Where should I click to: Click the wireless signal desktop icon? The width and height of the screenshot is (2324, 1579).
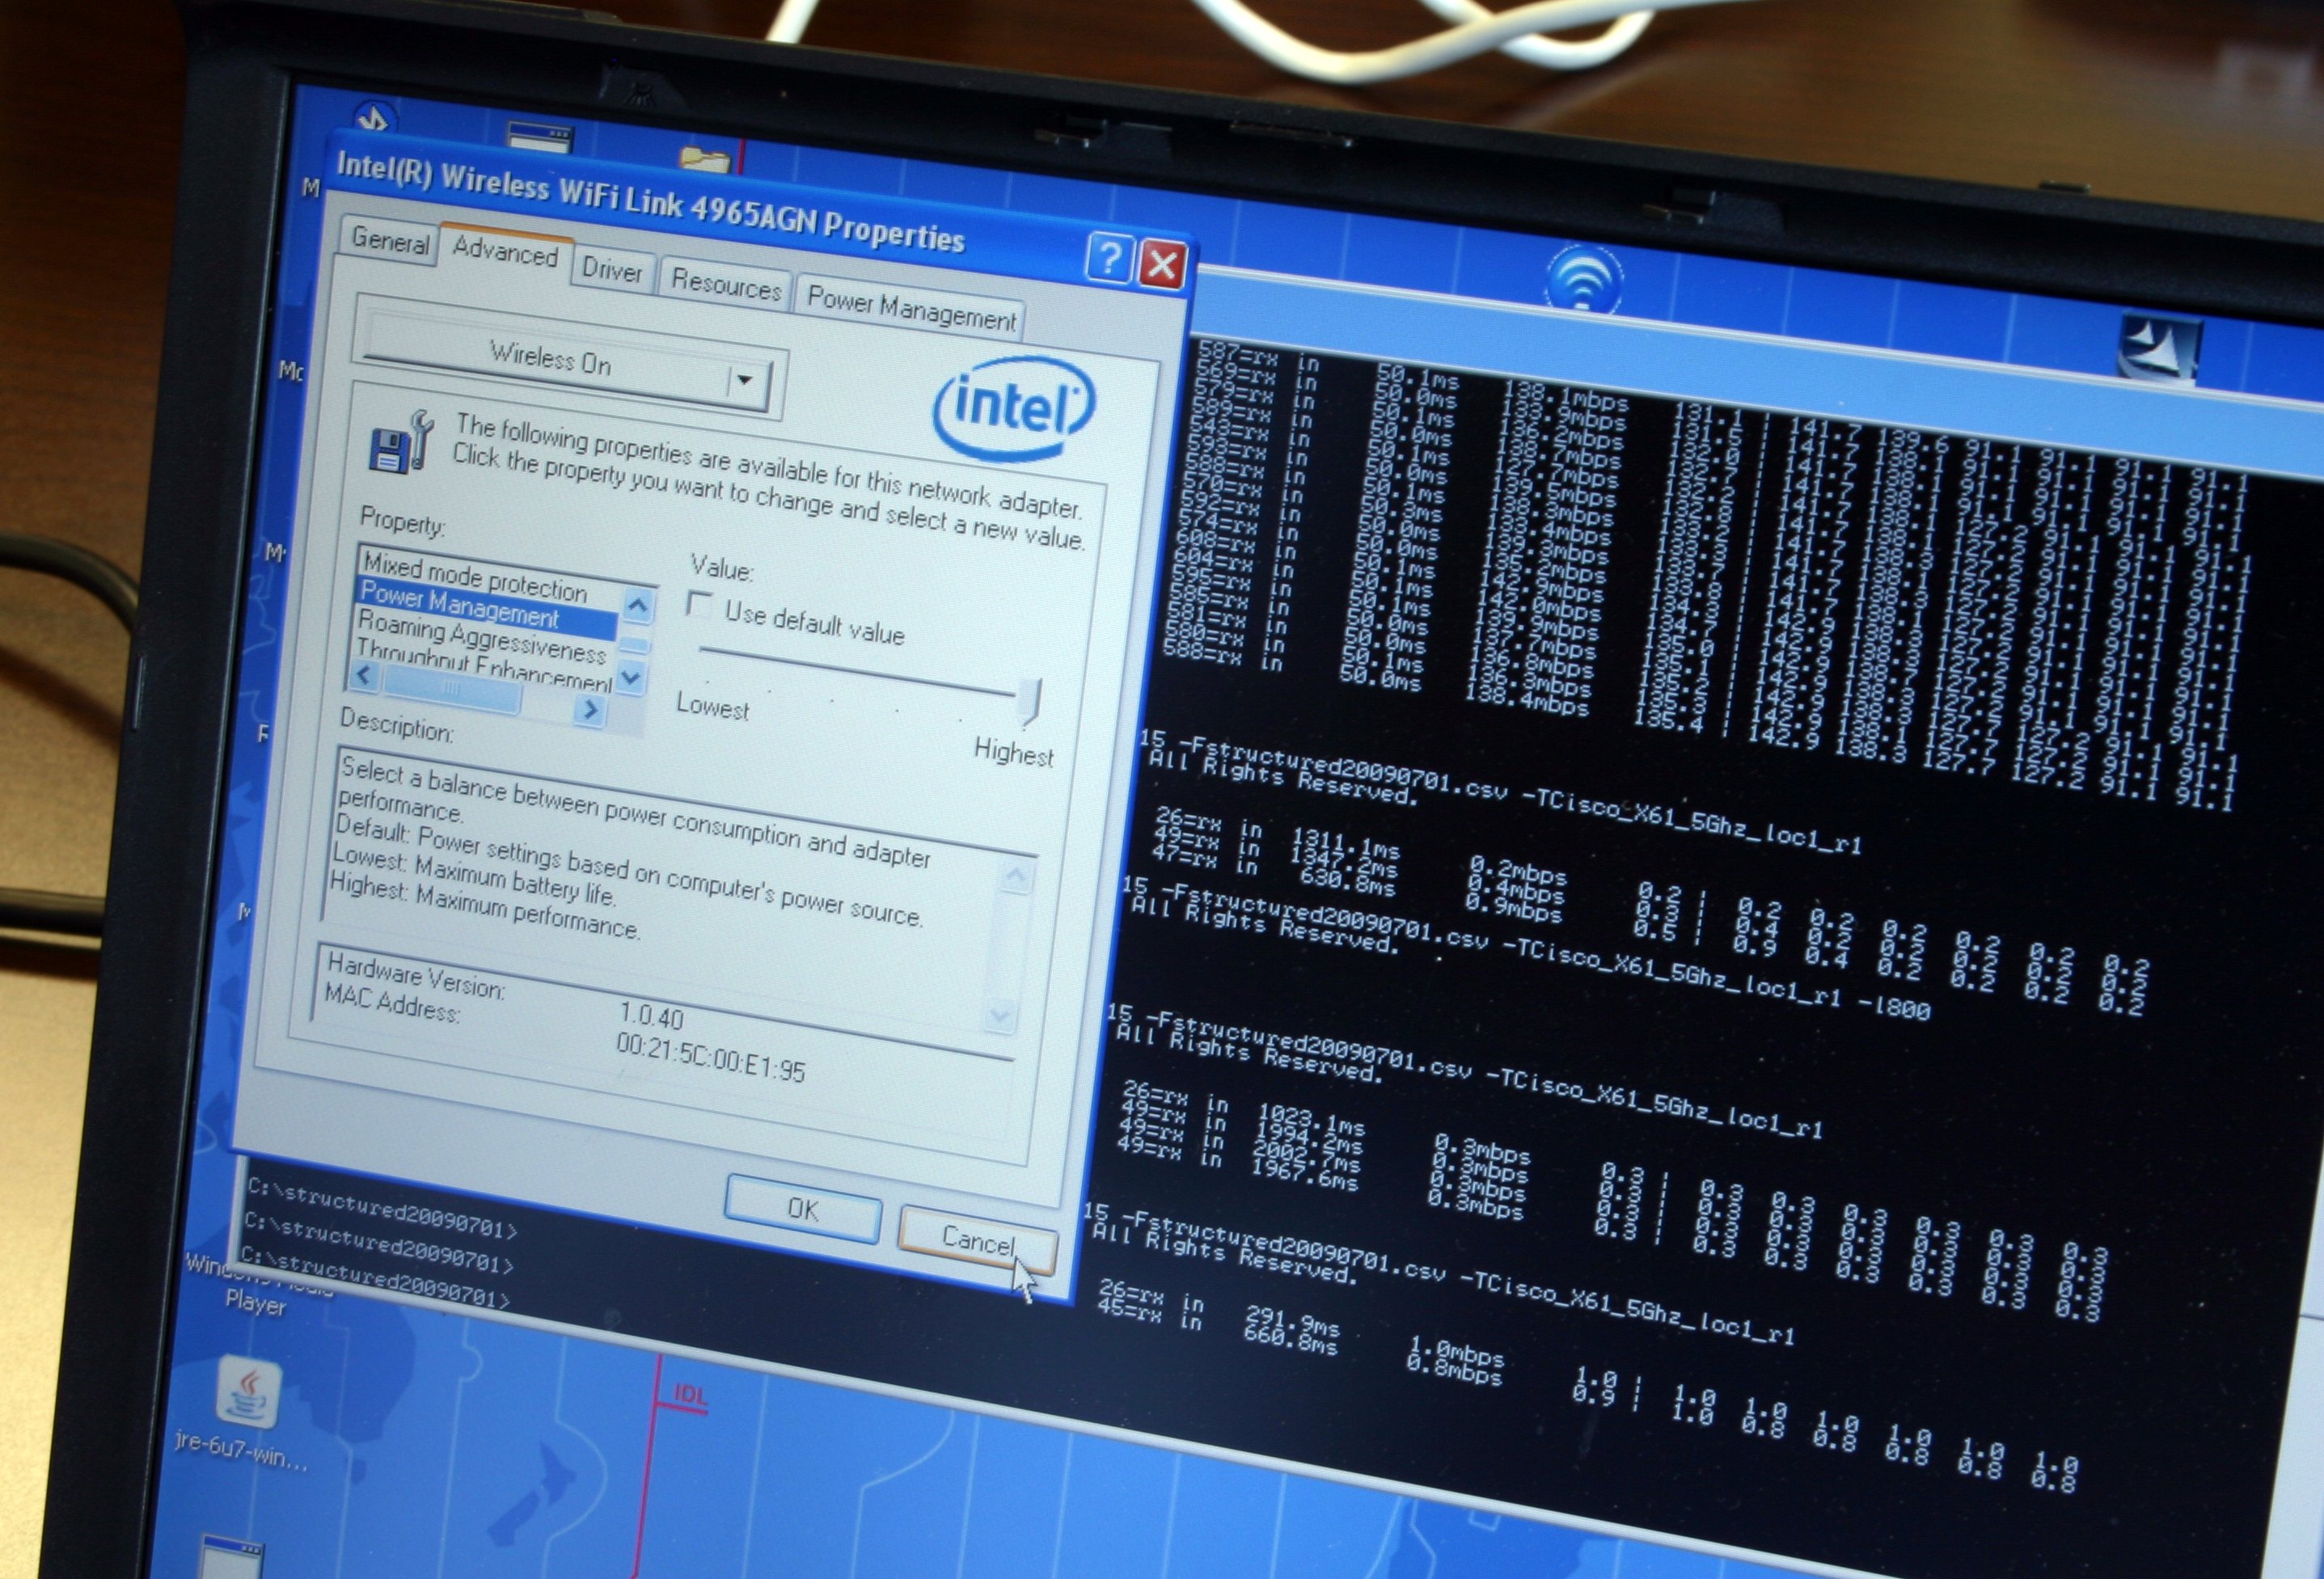[x=1583, y=278]
